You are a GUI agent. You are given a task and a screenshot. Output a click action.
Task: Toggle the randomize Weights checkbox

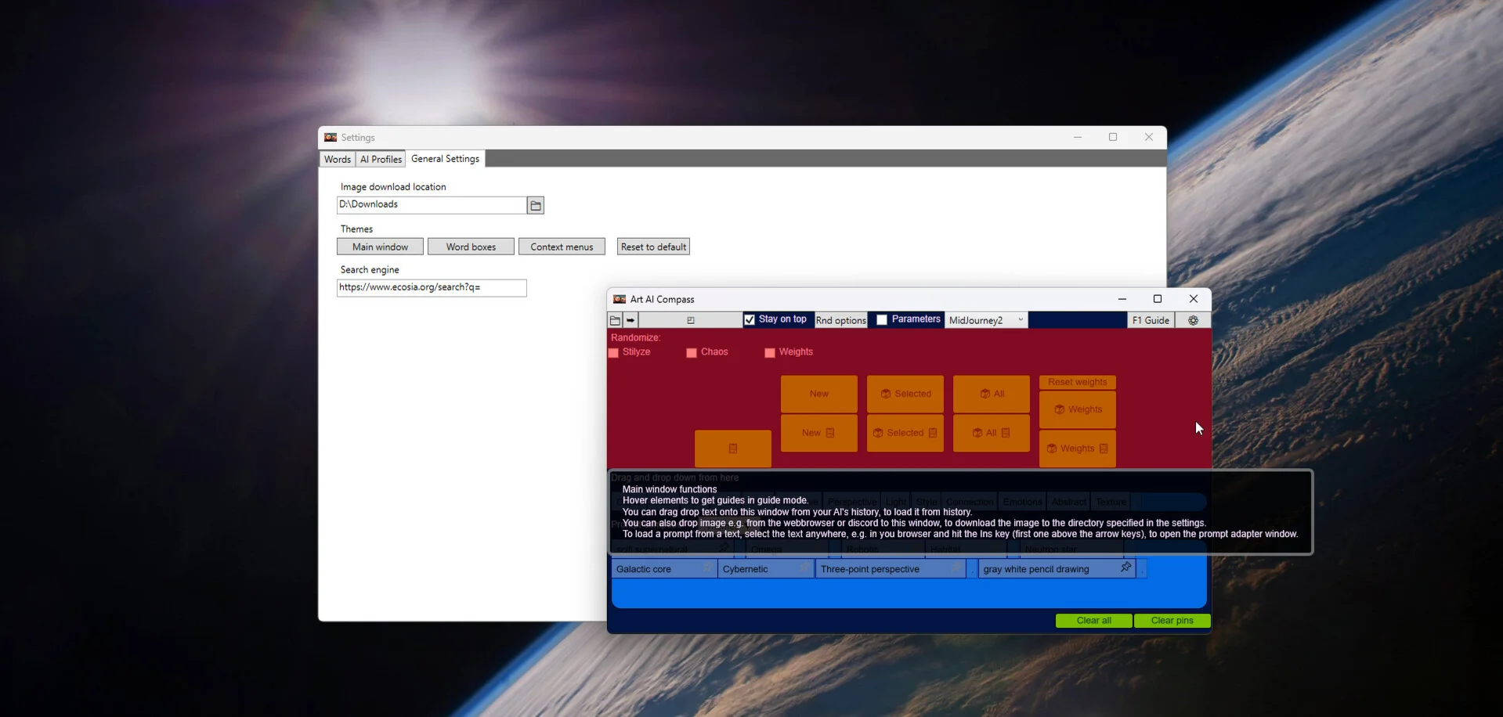tap(770, 352)
